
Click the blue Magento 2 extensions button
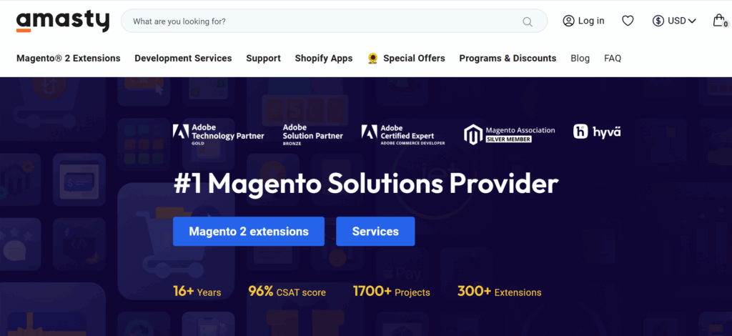click(248, 232)
